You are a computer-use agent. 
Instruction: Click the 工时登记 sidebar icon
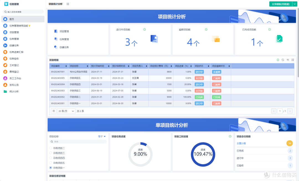tap(5, 65)
